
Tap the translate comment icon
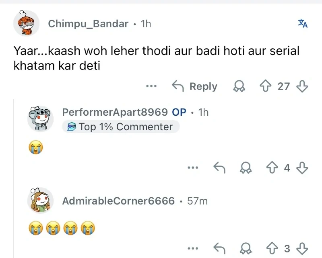point(303,24)
